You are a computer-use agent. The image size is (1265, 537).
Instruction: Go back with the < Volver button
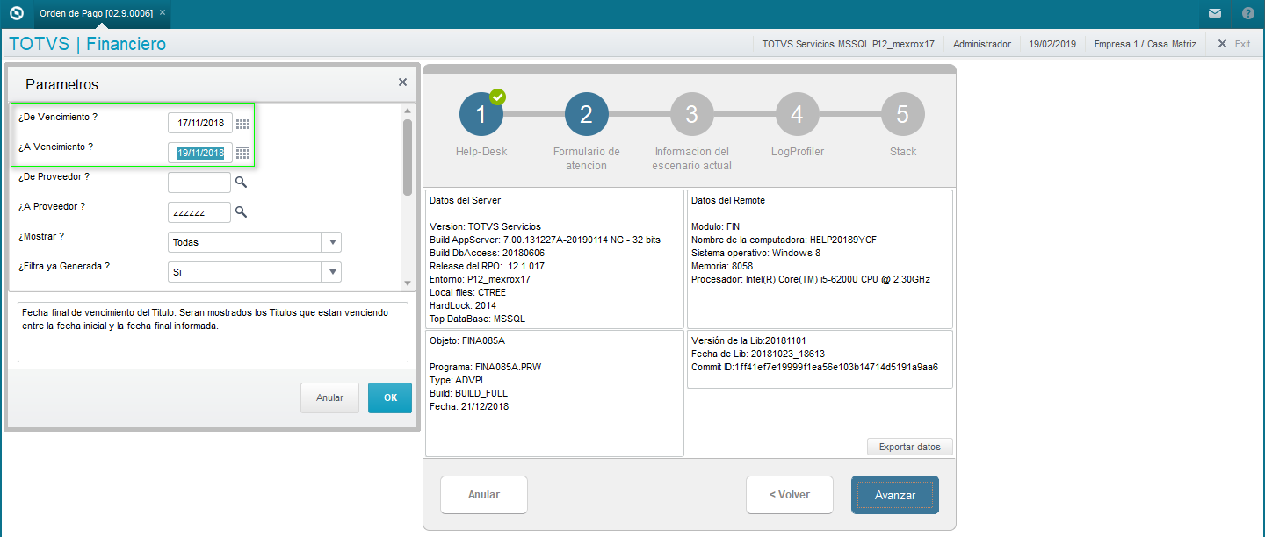click(790, 495)
